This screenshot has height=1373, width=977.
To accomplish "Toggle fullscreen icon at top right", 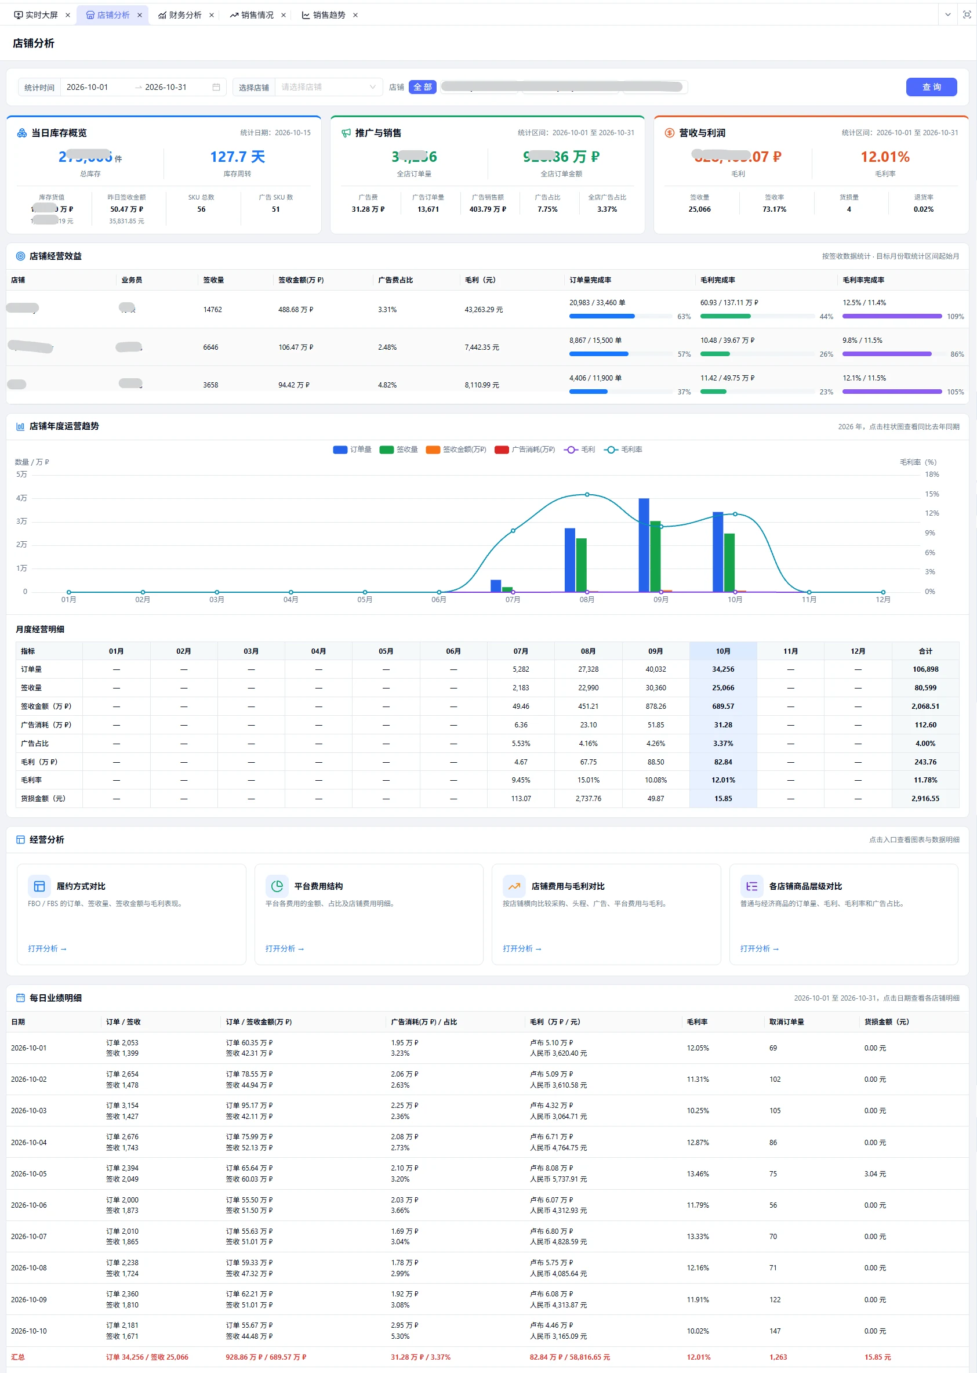I will coord(967,15).
